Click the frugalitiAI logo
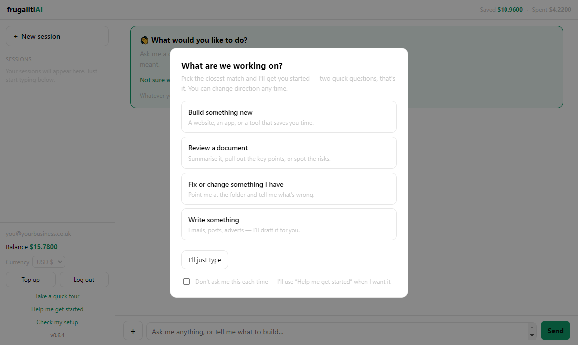 25,10
